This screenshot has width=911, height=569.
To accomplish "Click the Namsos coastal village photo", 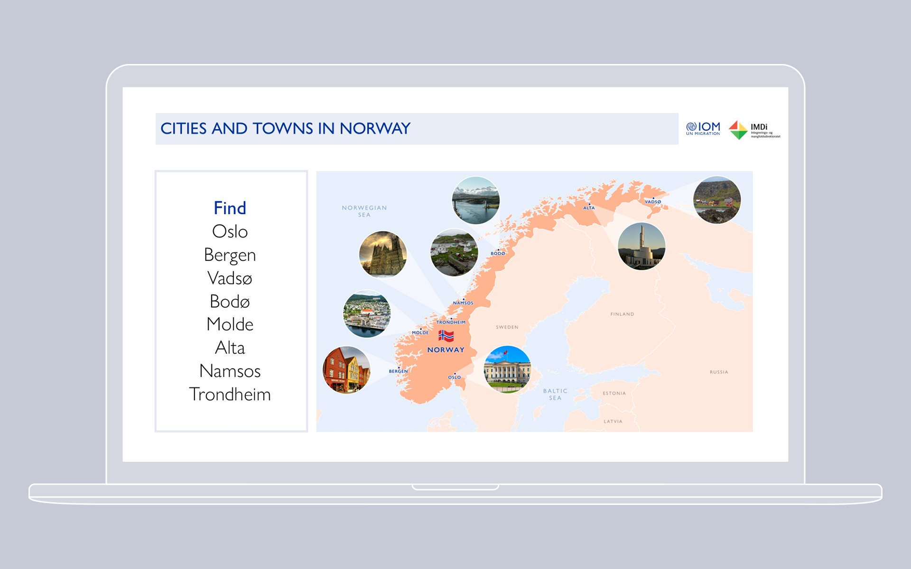I will [x=454, y=252].
